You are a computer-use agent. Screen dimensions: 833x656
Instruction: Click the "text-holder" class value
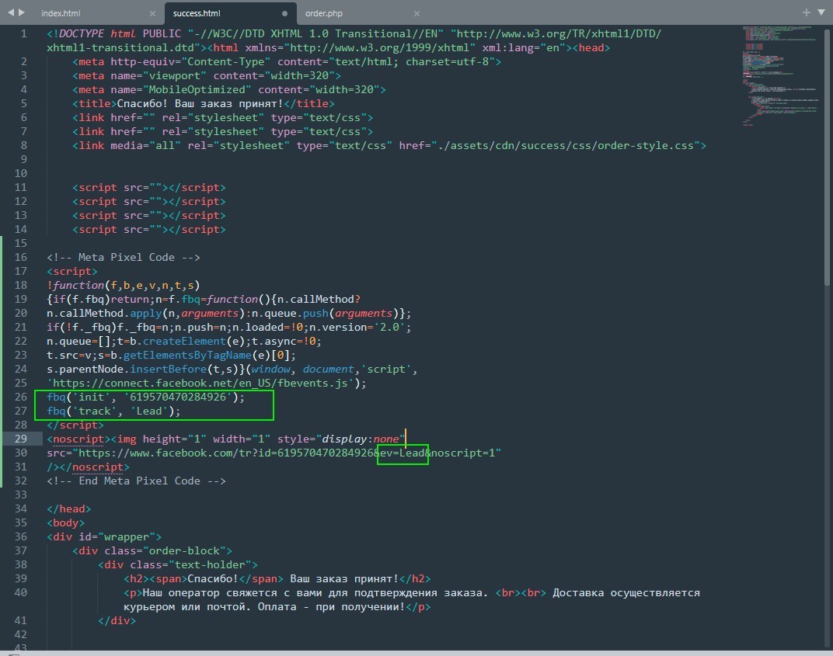pyautogui.click(x=210, y=564)
